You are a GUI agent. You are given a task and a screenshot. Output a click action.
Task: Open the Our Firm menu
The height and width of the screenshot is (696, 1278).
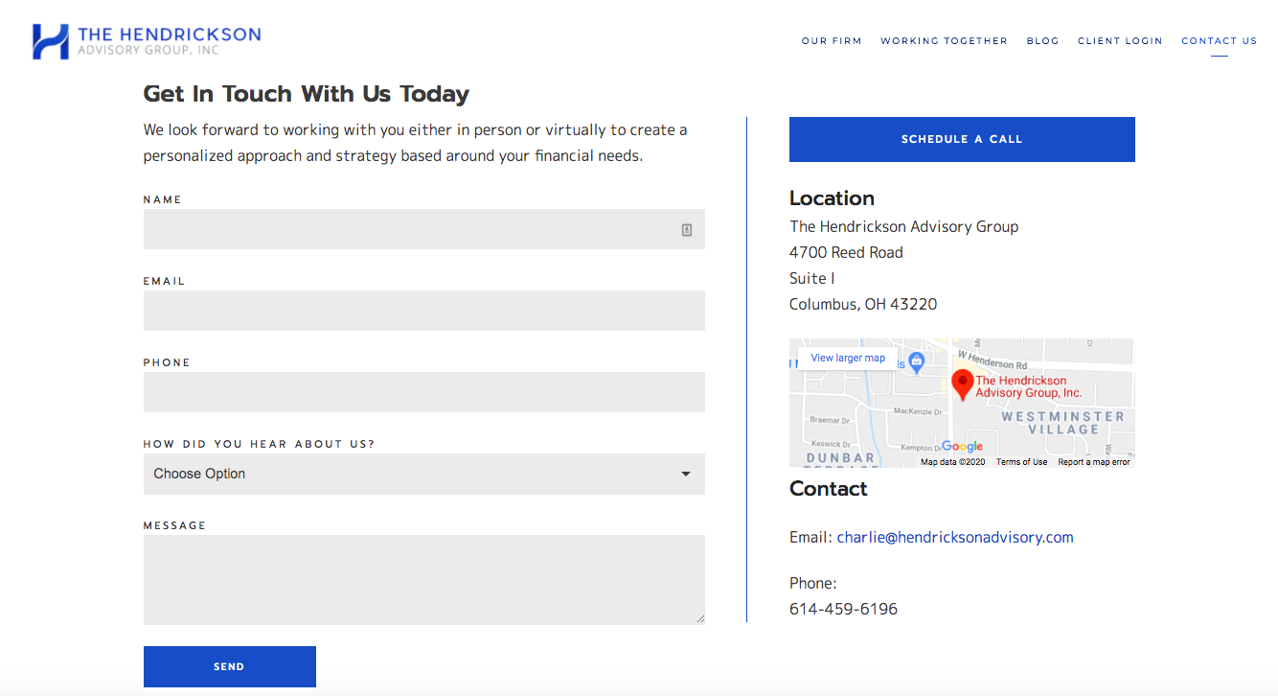point(832,41)
